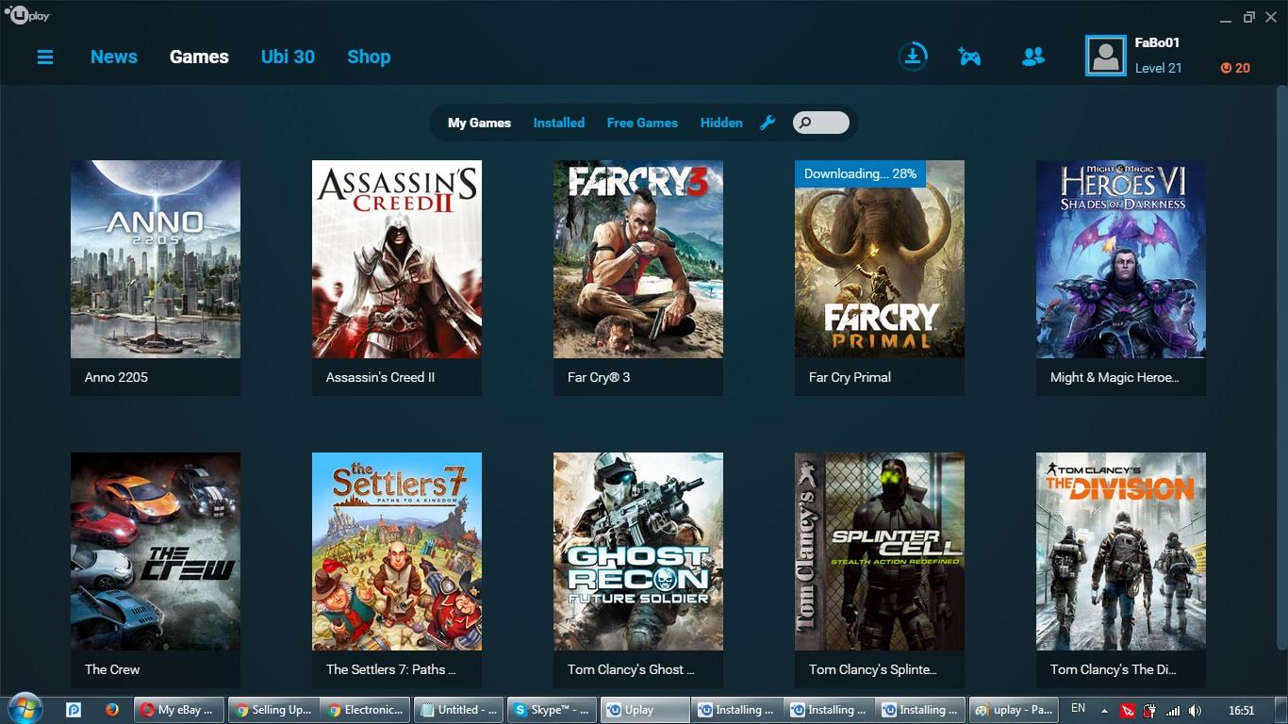1288x724 pixels.
Task: Open Windows Start menu orb
Action: click(24, 709)
